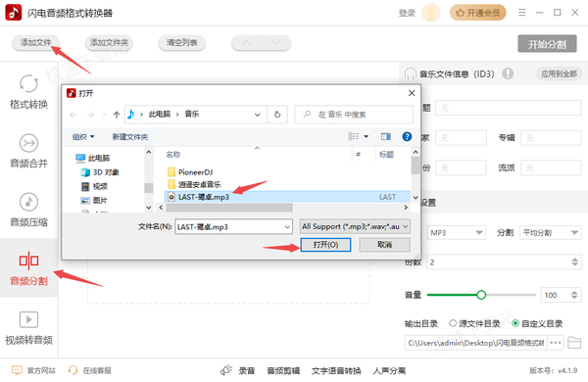The image size is (588, 382).
Task: Toggle the preview pane icon in dialog
Action: click(385, 136)
